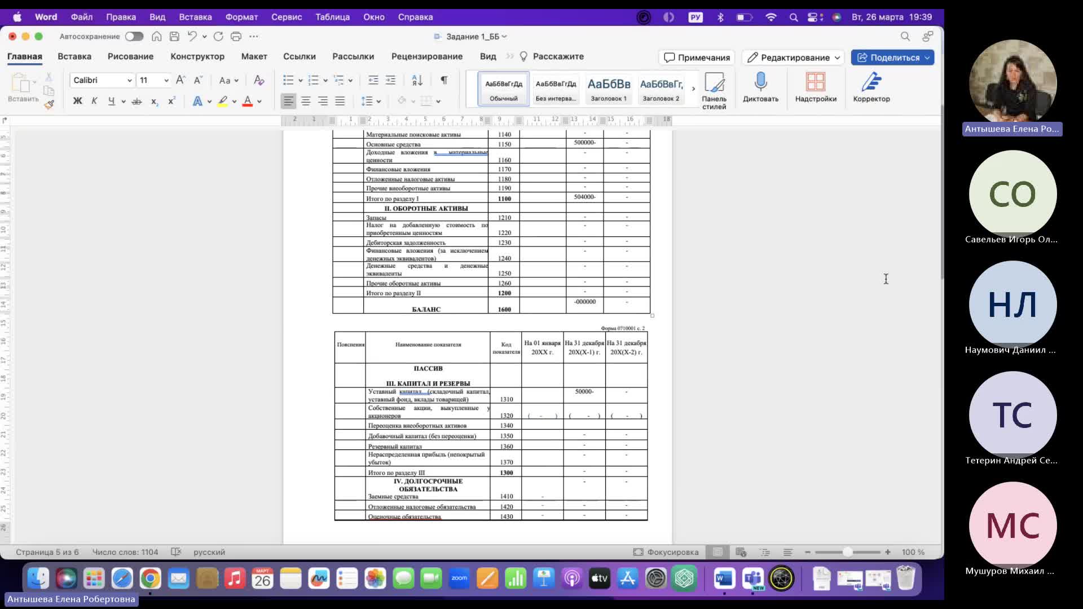Image resolution: width=1083 pixels, height=609 pixels.
Task: Decrease font size with smaller A icon
Action: tap(198, 80)
